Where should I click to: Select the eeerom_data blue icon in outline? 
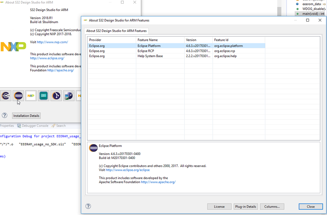click(x=298, y=4)
